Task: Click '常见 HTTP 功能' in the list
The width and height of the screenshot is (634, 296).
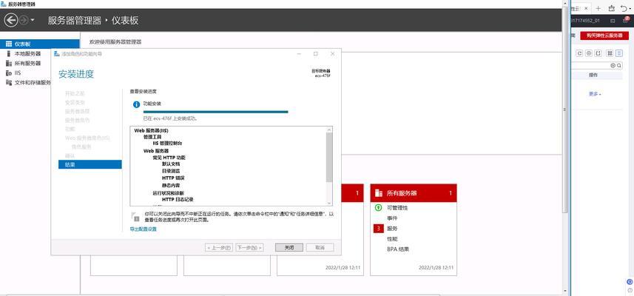Action: [169, 158]
